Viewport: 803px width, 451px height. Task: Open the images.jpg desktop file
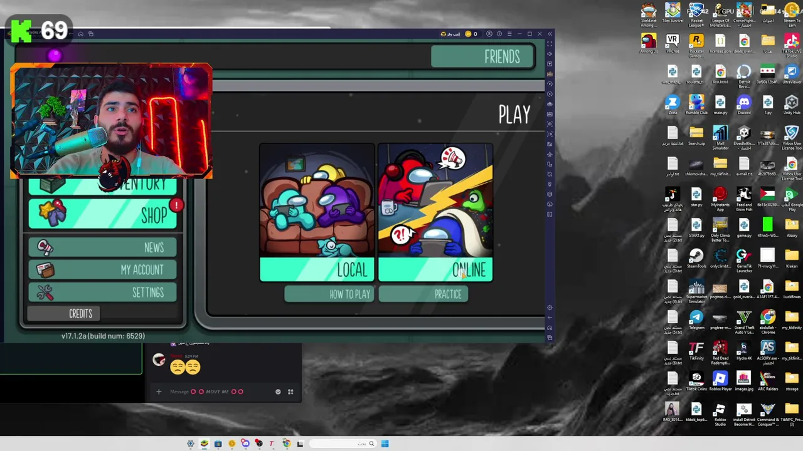[744, 382]
